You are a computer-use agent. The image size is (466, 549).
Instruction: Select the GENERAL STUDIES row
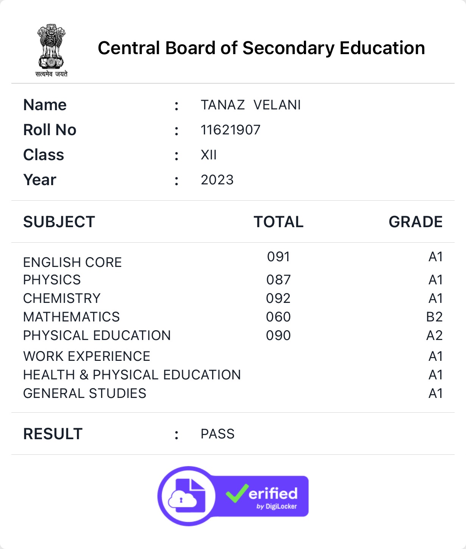pyautogui.click(x=233, y=393)
